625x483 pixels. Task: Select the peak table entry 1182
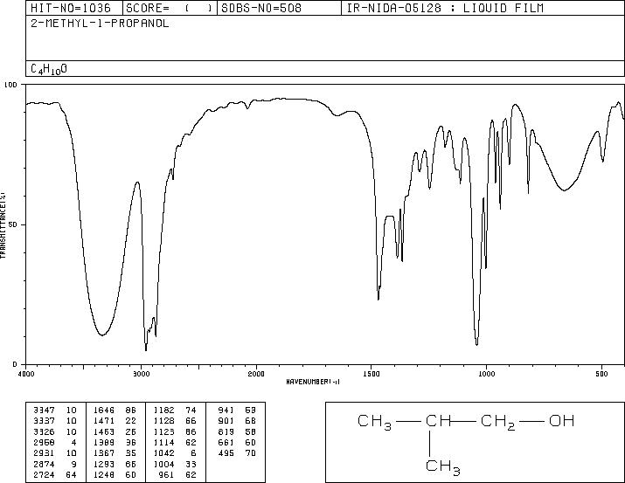pyautogui.click(x=164, y=411)
